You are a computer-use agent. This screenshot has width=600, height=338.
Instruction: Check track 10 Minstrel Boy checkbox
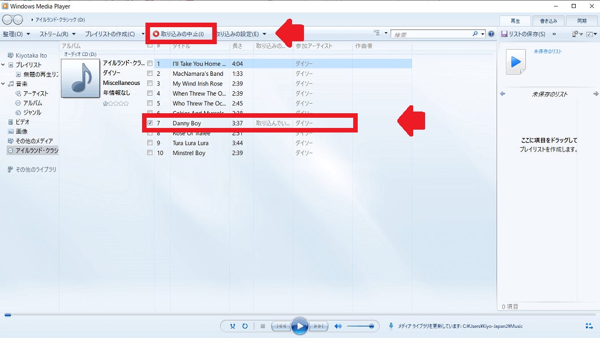[x=150, y=153]
